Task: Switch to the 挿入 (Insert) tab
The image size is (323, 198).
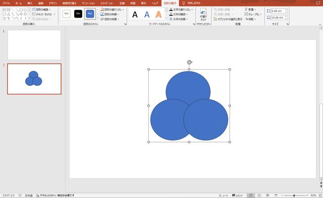Action: (30, 3)
